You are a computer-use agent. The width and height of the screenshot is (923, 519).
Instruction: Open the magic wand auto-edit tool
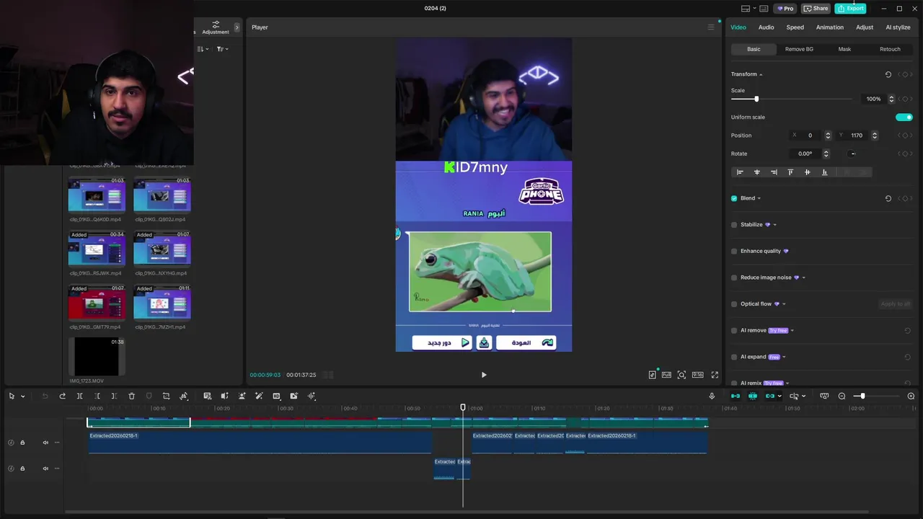coord(259,396)
